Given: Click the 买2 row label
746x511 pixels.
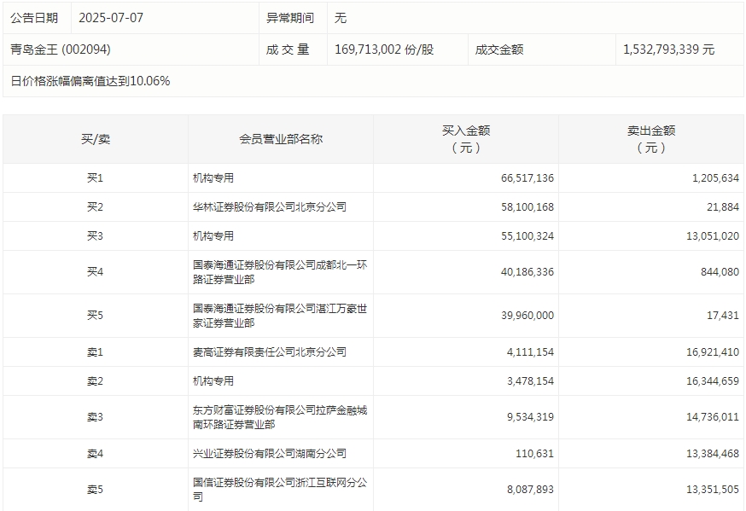Looking at the screenshot, I should (x=95, y=207).
